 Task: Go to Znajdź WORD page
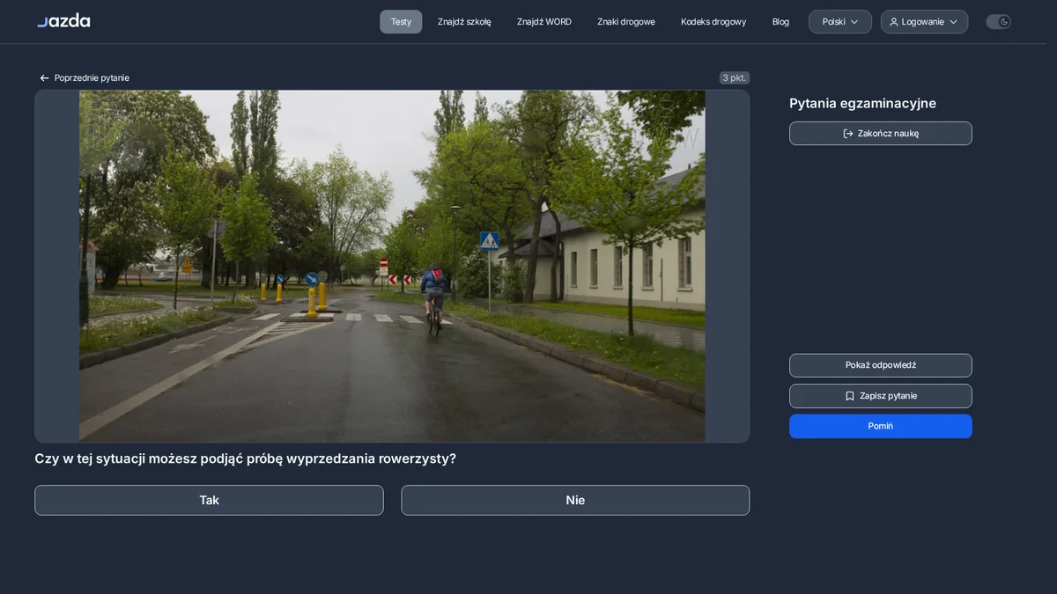point(544,22)
